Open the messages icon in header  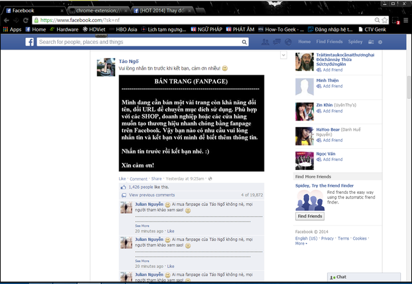click(277, 42)
